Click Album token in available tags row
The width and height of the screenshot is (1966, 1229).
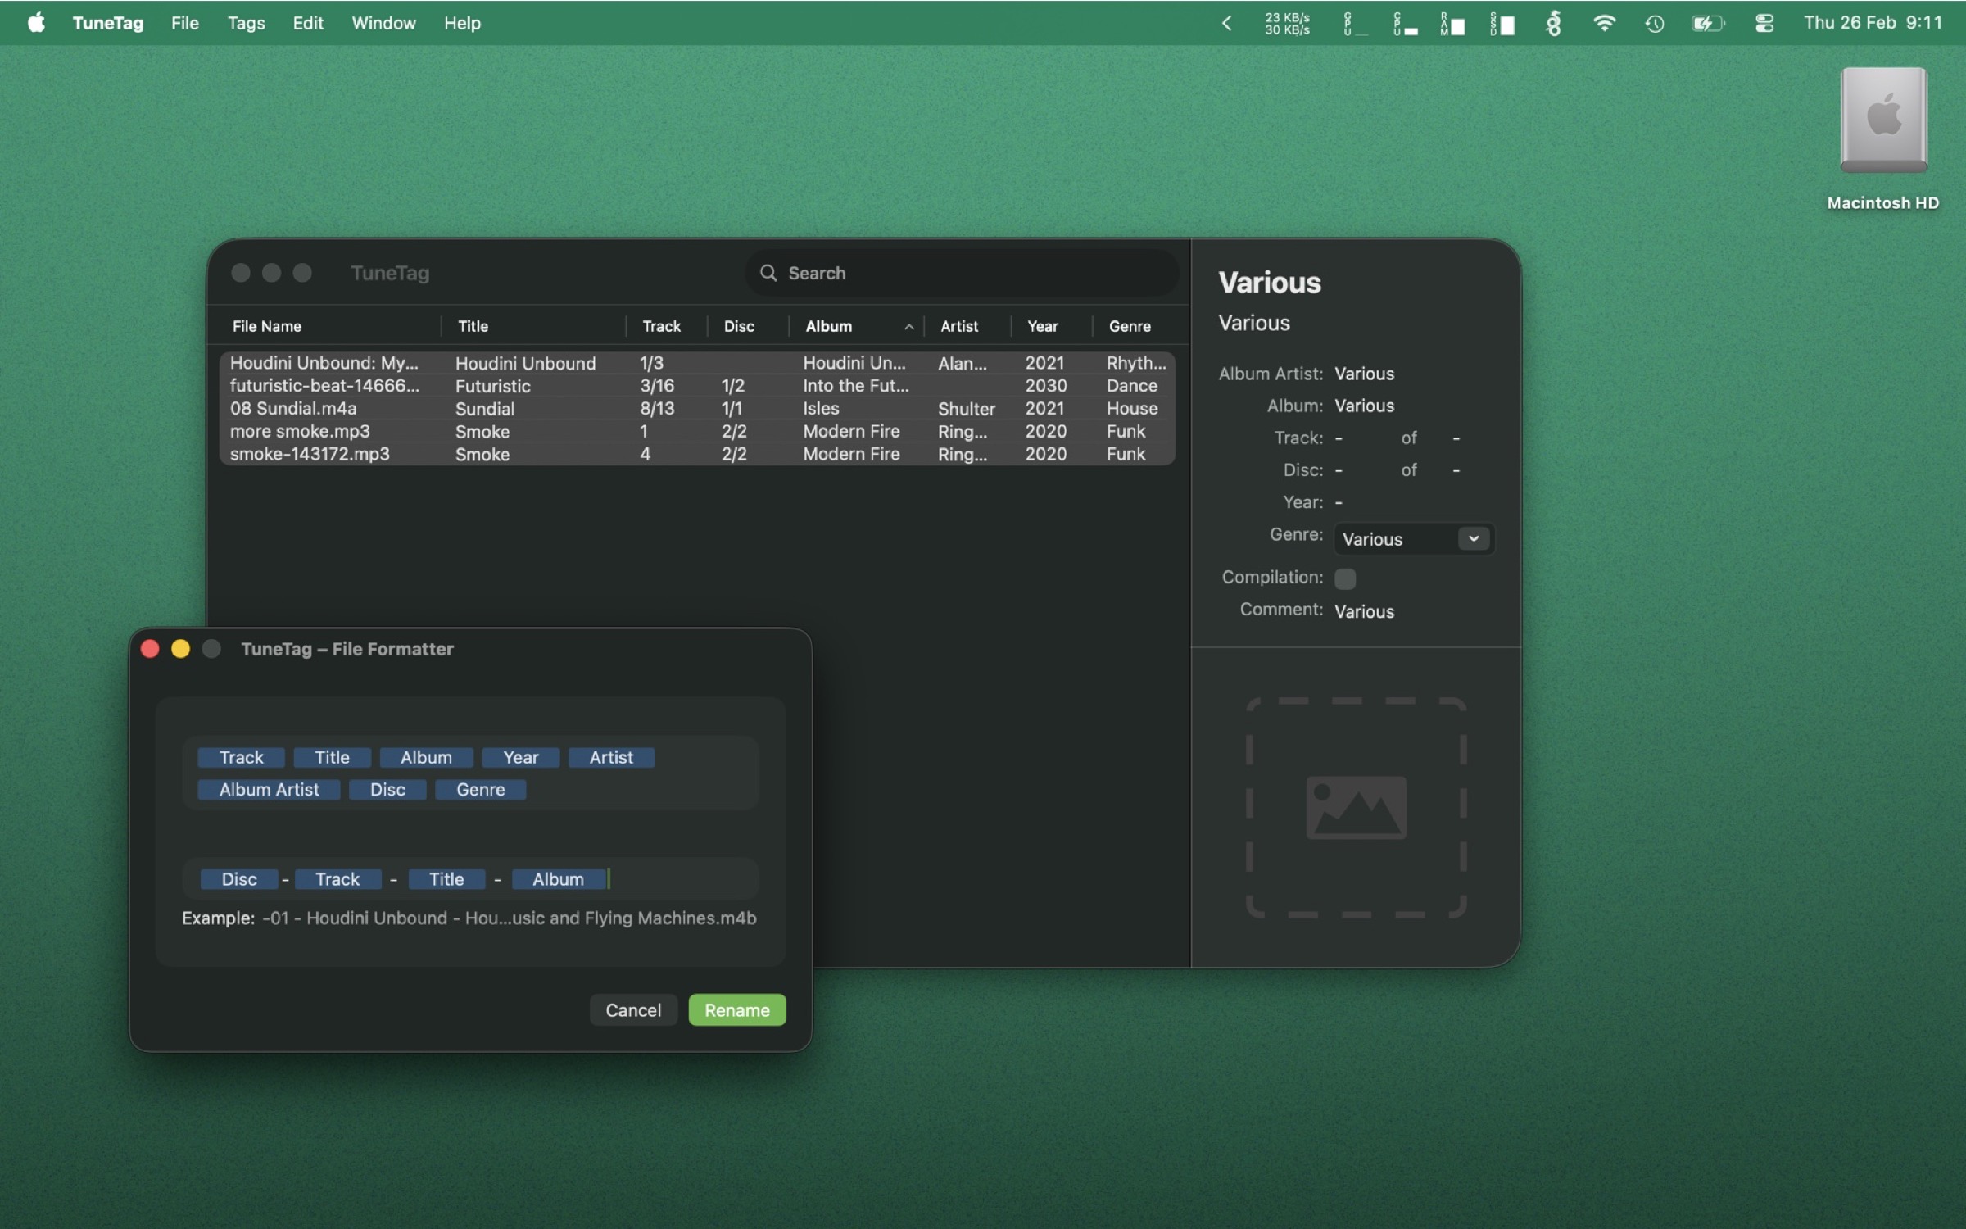426,758
